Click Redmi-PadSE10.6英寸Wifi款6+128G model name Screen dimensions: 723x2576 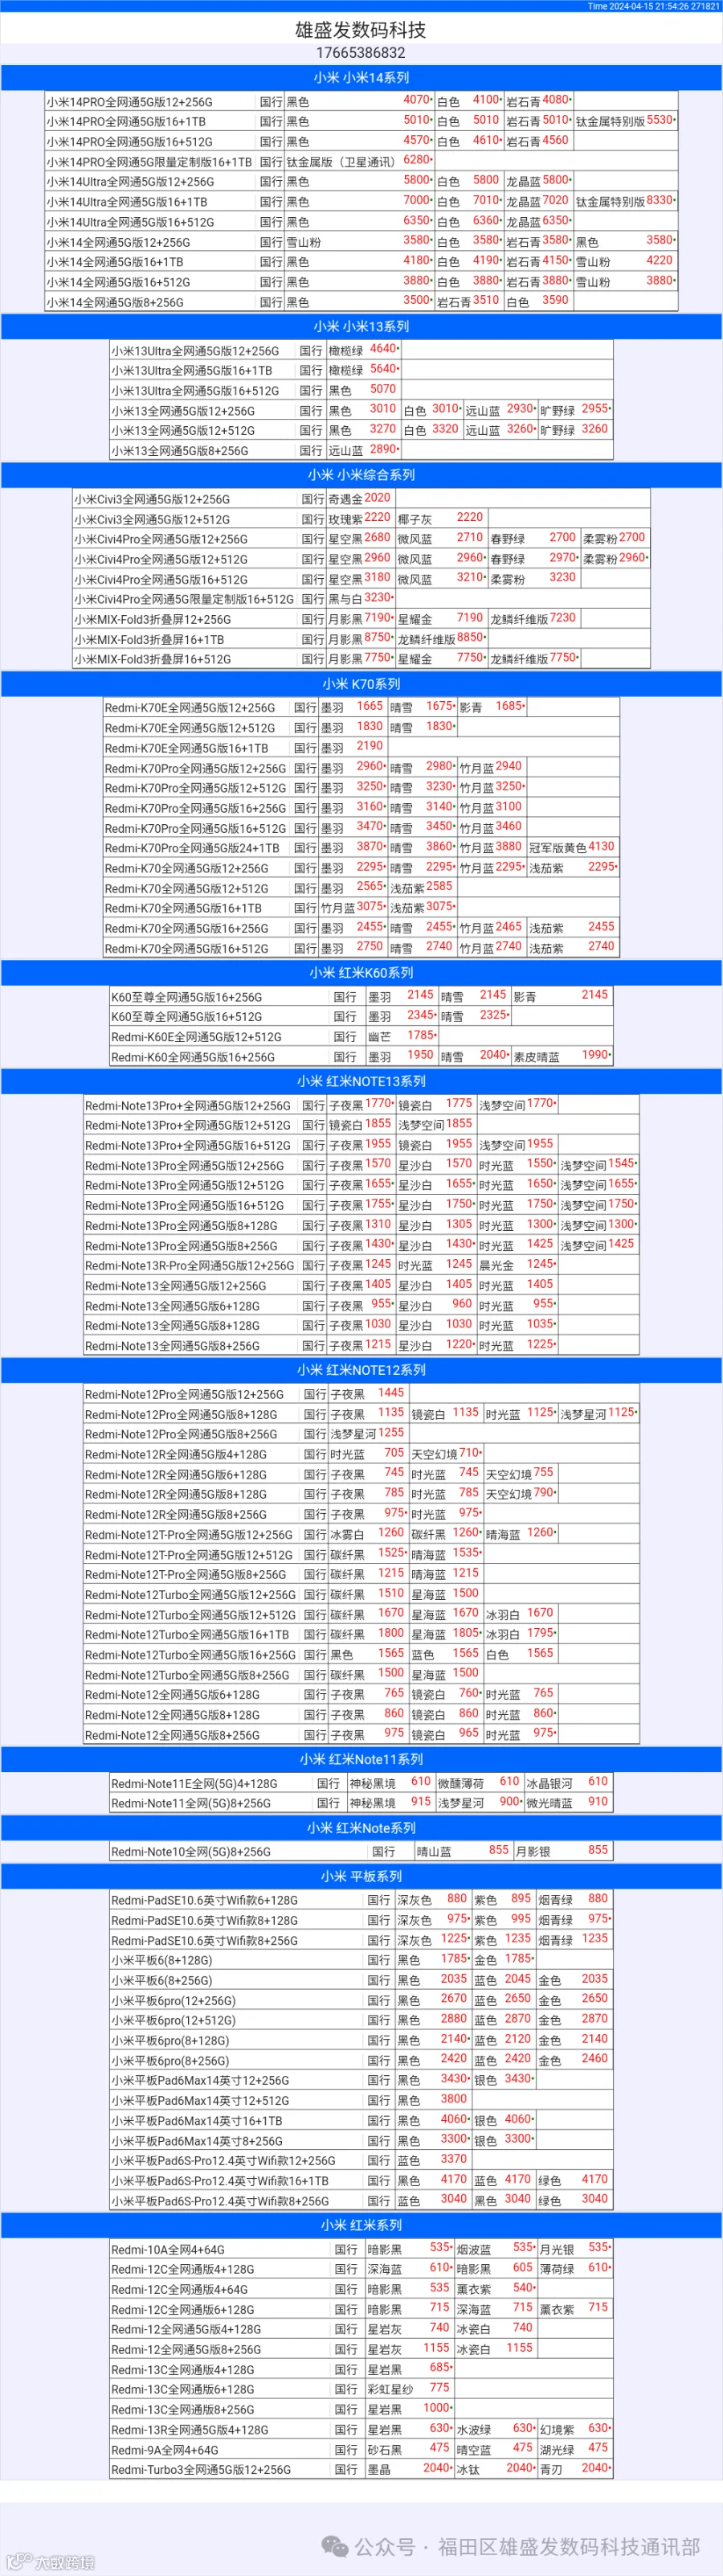click(x=205, y=1901)
